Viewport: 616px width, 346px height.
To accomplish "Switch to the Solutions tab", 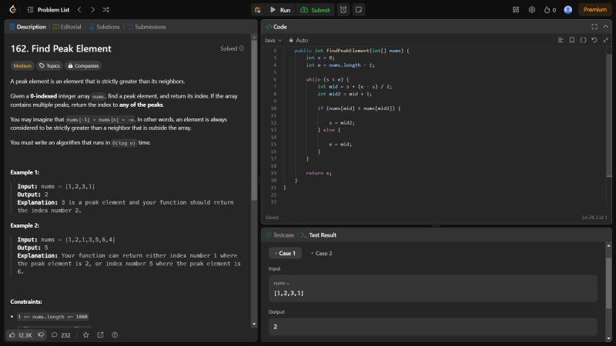I will click(104, 27).
